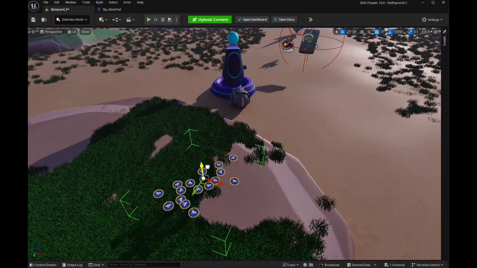Viewport: 477px width, 268px height.
Task: Click the 1 Unsaved indicator
Action: (394, 265)
